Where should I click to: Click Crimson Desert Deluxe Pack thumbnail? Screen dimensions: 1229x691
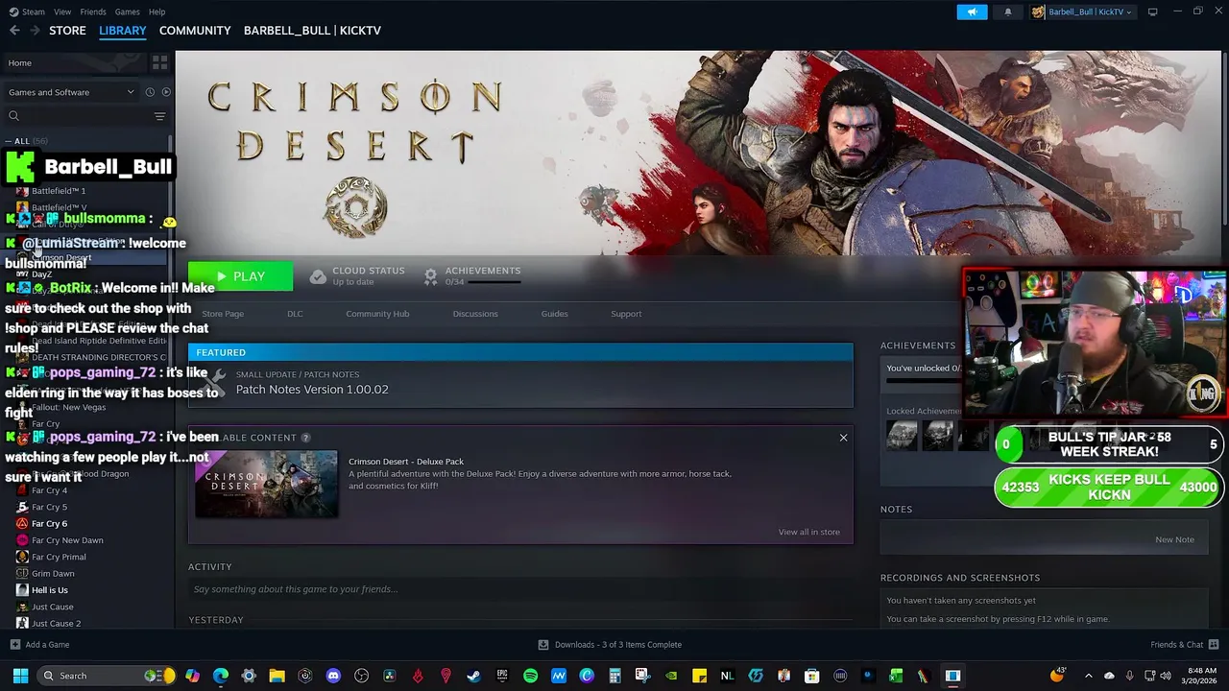pos(267,484)
